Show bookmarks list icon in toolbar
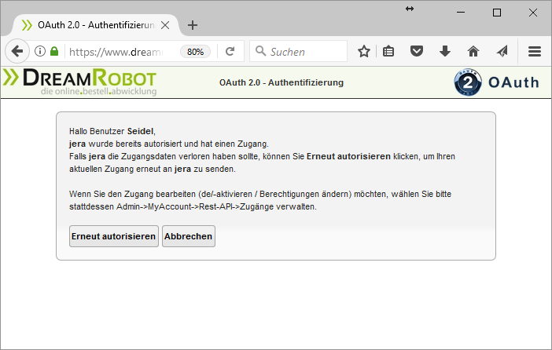This screenshot has height=350, width=552. (x=389, y=52)
